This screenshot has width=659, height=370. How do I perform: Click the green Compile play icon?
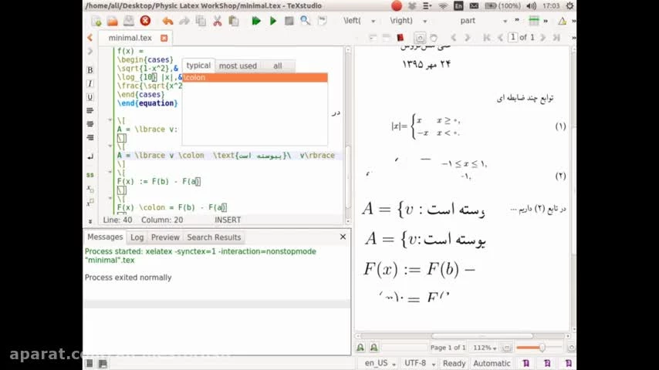(x=273, y=21)
